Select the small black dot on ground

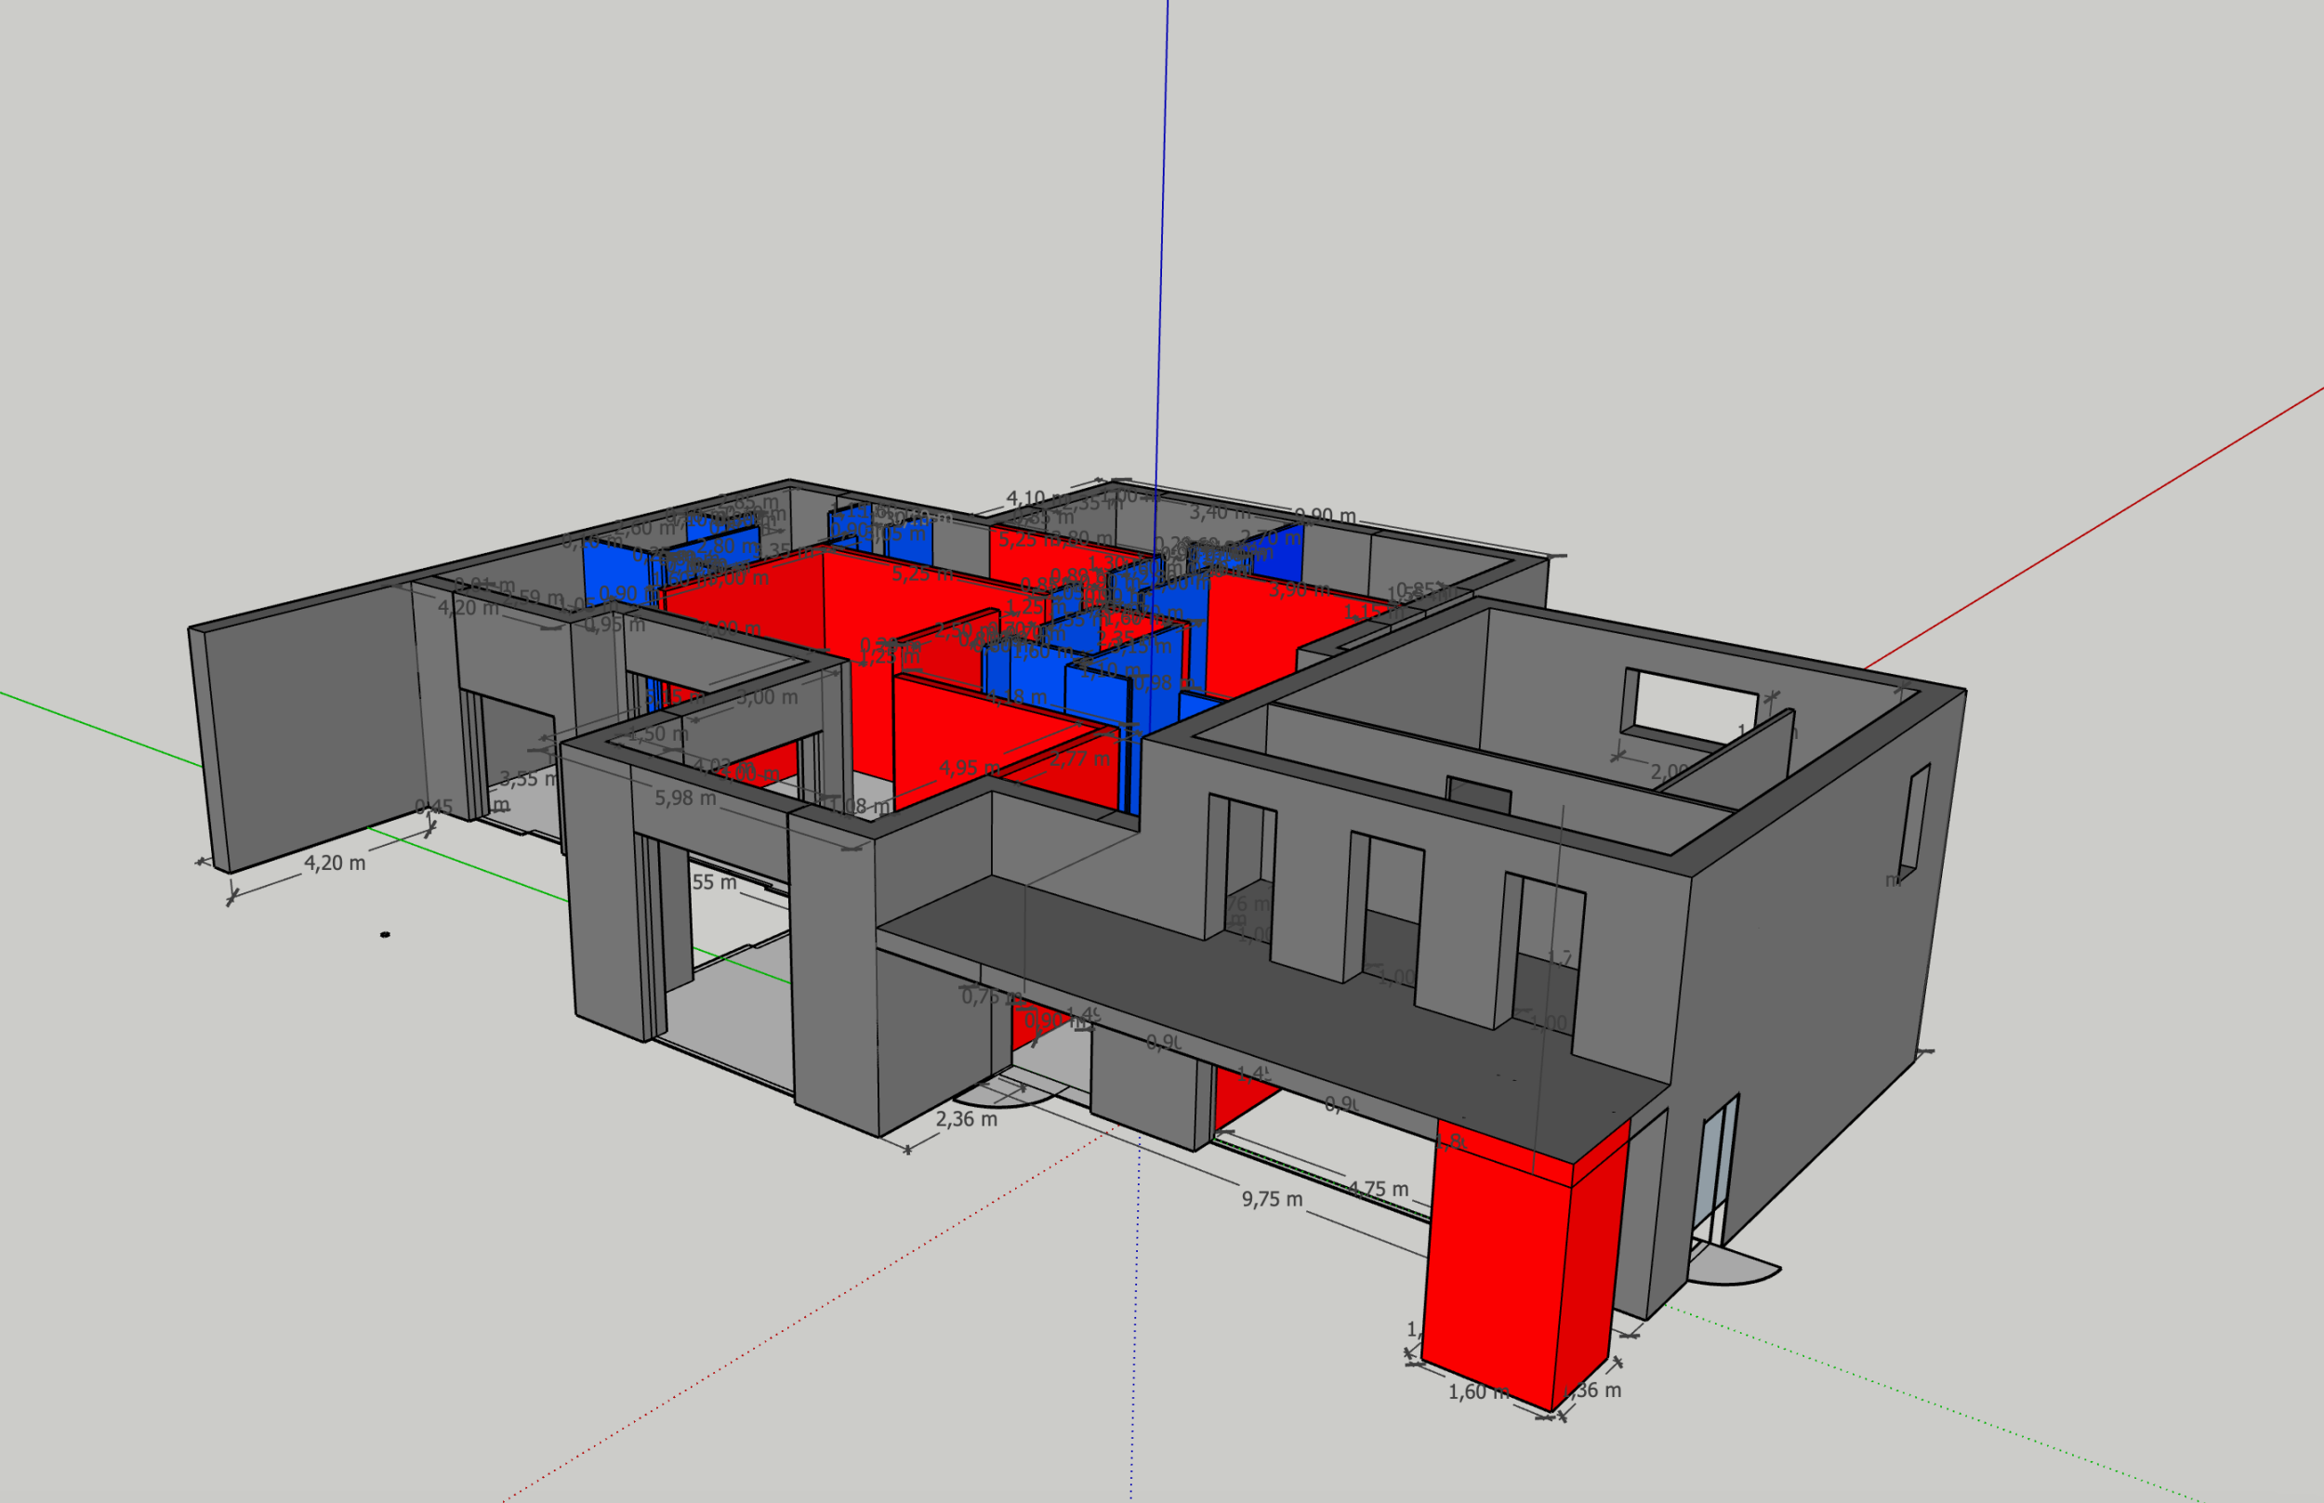click(385, 935)
